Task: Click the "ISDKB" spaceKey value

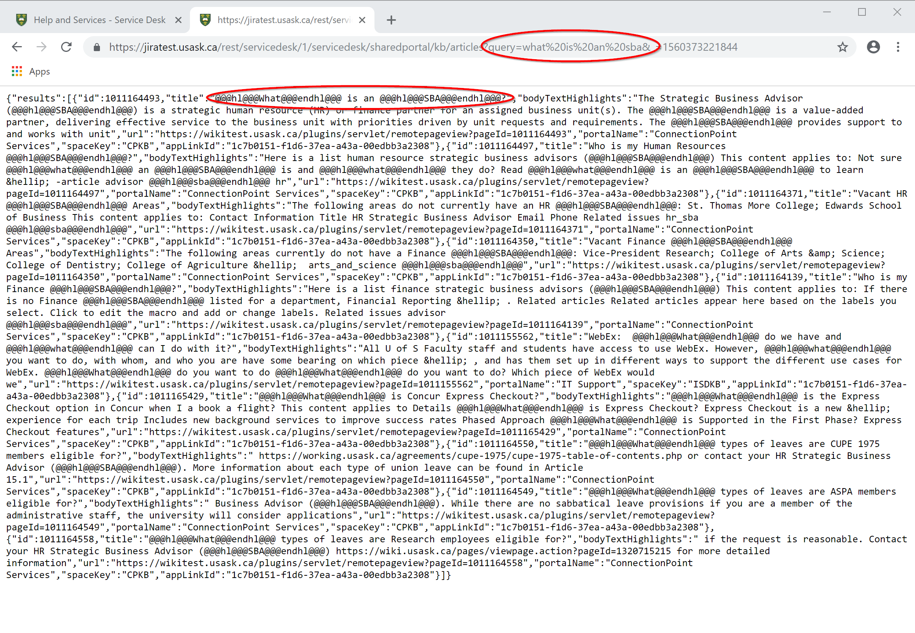Action: pyautogui.click(x=710, y=384)
